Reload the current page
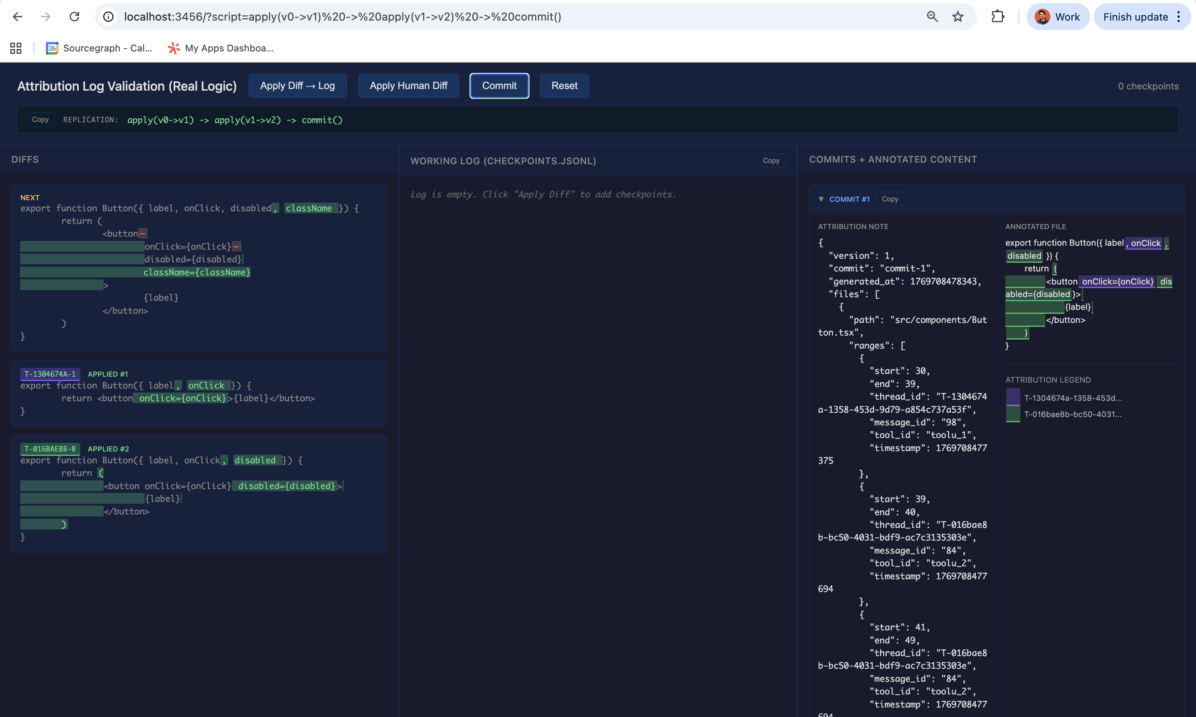The image size is (1196, 717). click(74, 17)
